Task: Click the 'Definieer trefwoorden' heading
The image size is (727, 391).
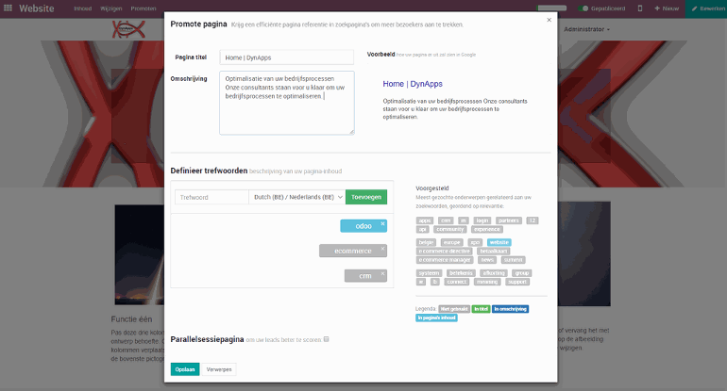Action: click(209, 171)
